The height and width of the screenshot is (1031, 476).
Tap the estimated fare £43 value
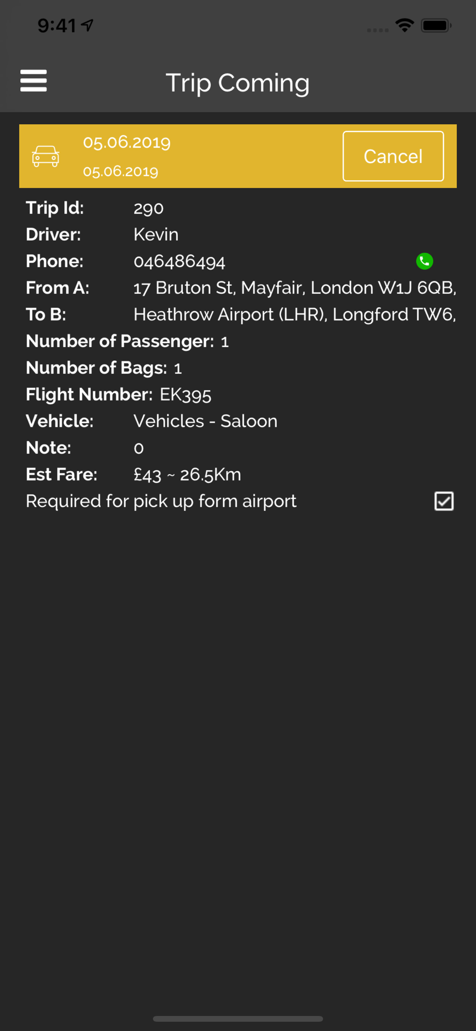click(x=147, y=475)
